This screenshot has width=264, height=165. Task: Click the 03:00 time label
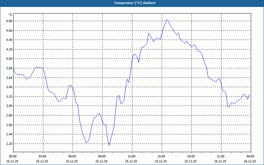click(x=43, y=156)
